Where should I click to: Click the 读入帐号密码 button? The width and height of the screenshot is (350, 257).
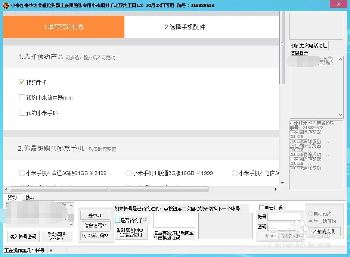point(23,236)
